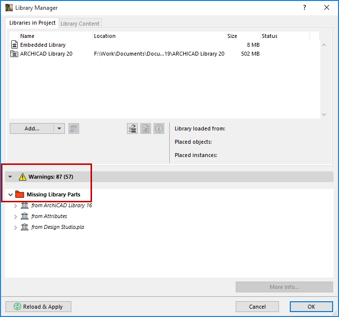339x317 pixels.
Task: Click the Library loaded from: label
Action: pos(200,128)
